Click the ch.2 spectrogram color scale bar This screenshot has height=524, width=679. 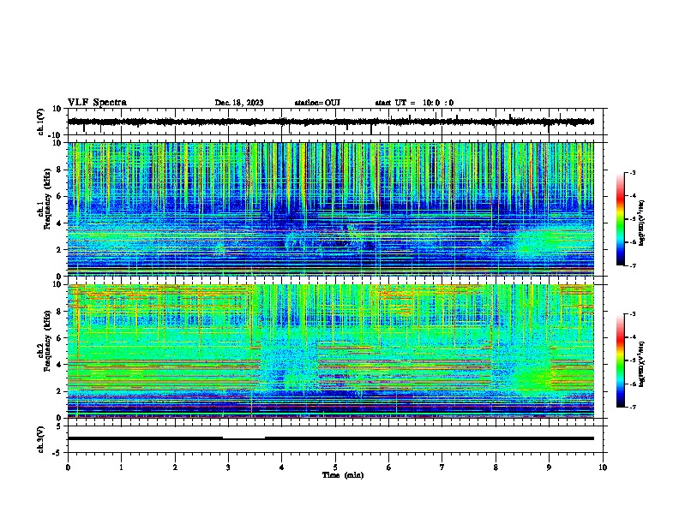tap(620, 360)
